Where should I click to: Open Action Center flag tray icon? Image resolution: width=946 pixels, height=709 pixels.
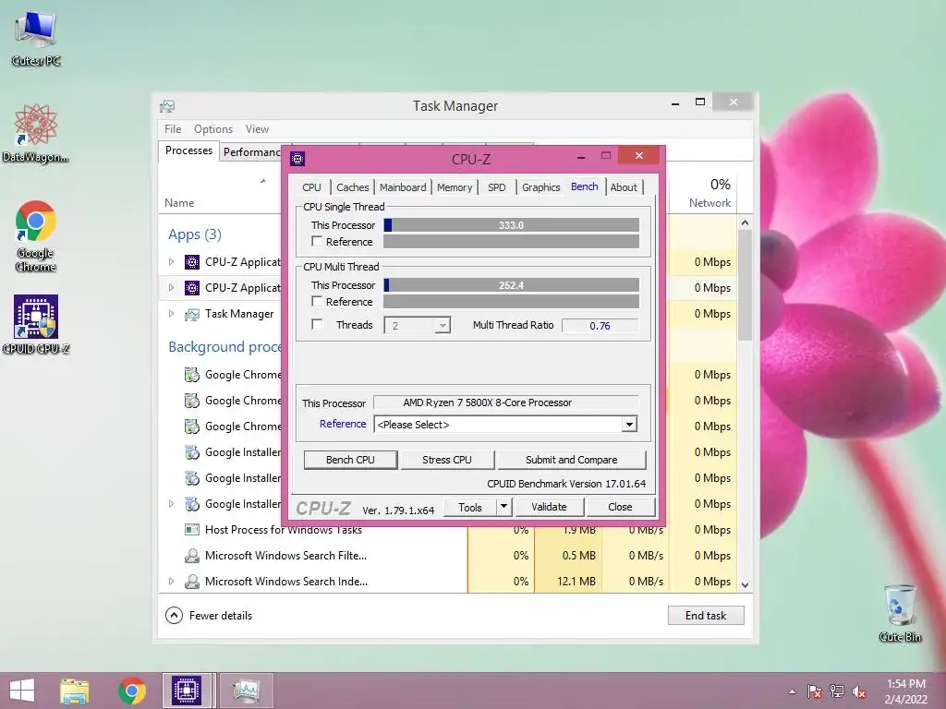coord(815,691)
